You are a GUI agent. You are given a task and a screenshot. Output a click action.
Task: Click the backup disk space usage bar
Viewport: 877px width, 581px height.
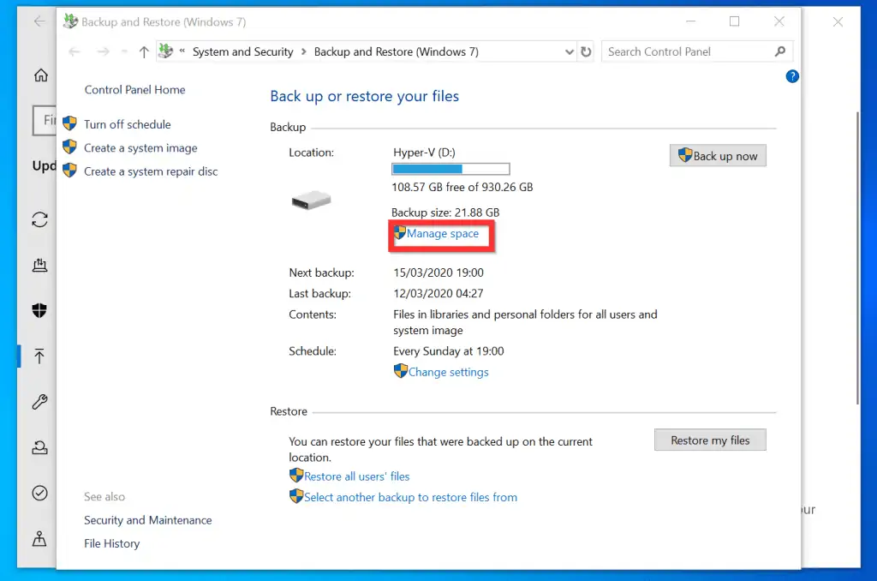point(450,169)
